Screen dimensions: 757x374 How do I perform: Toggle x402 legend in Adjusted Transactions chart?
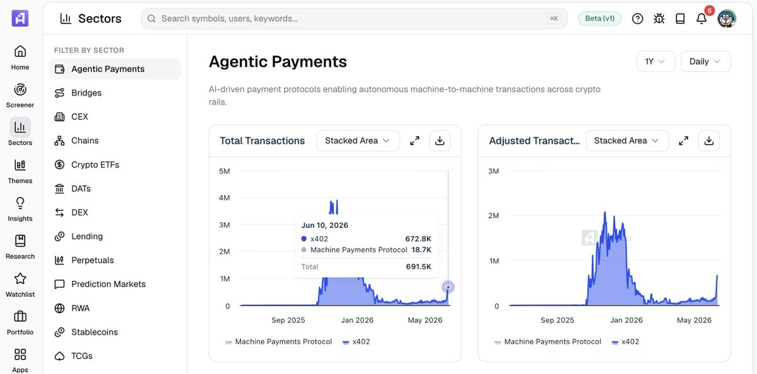625,342
